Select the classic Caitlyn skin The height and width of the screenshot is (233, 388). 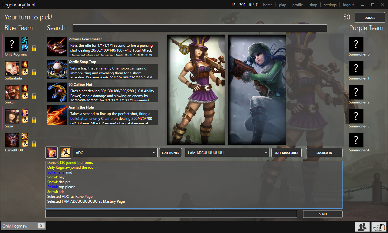196,89
